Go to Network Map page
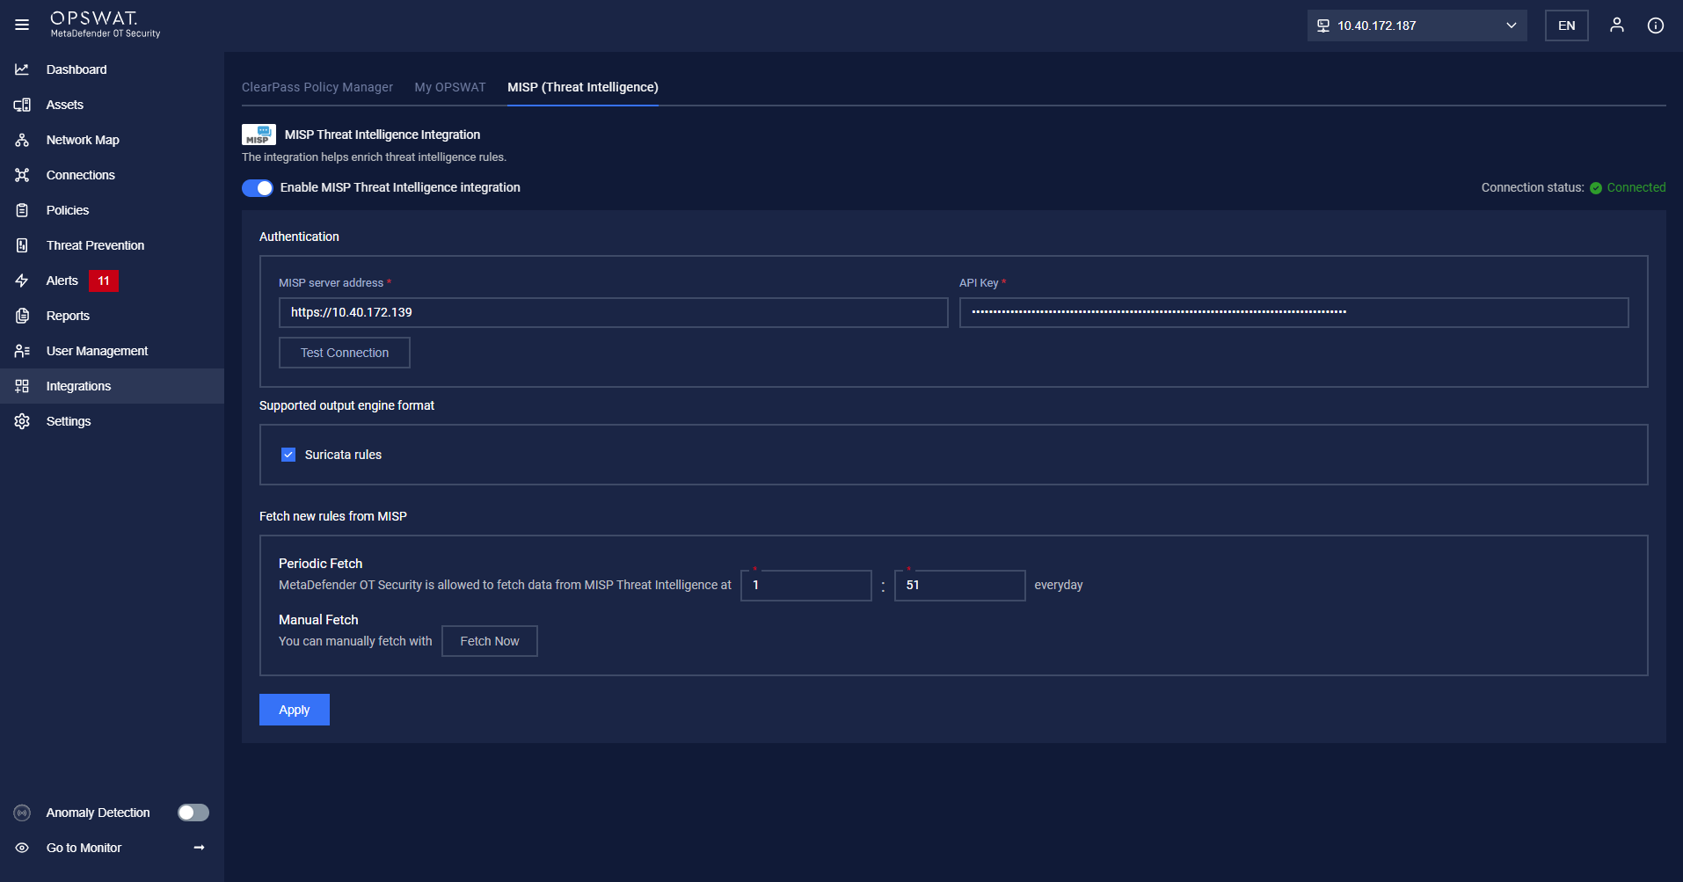 click(x=112, y=140)
